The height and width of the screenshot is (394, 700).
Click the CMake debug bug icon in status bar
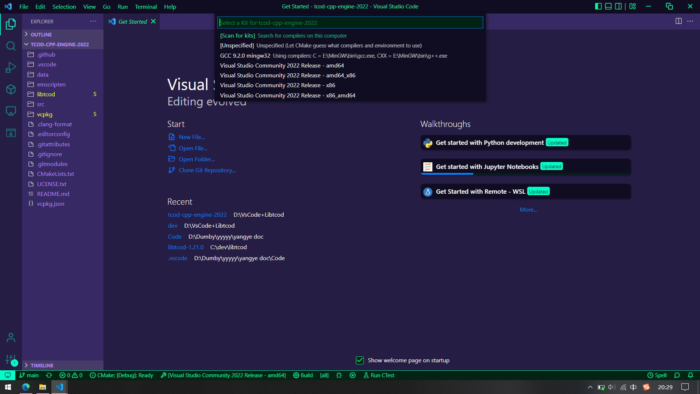pos(339,375)
